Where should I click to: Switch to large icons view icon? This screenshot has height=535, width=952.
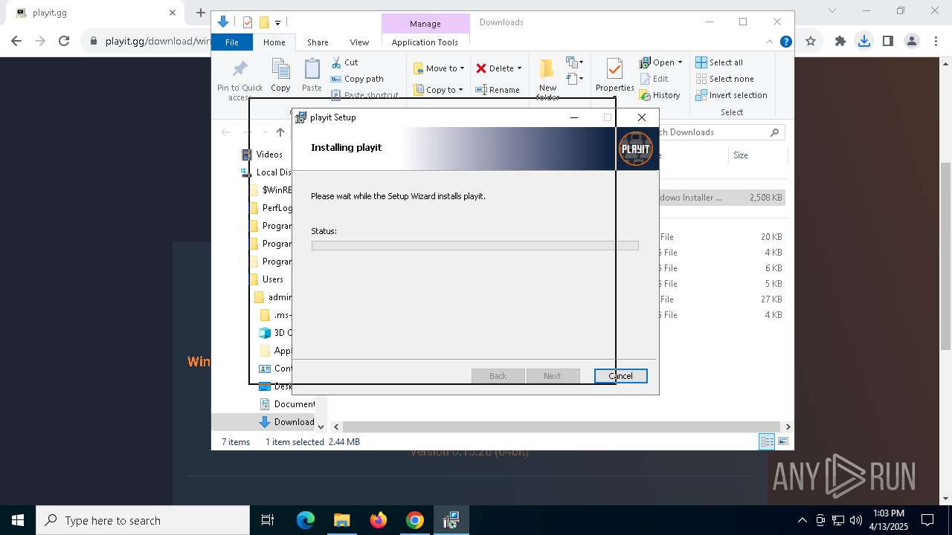coord(782,442)
